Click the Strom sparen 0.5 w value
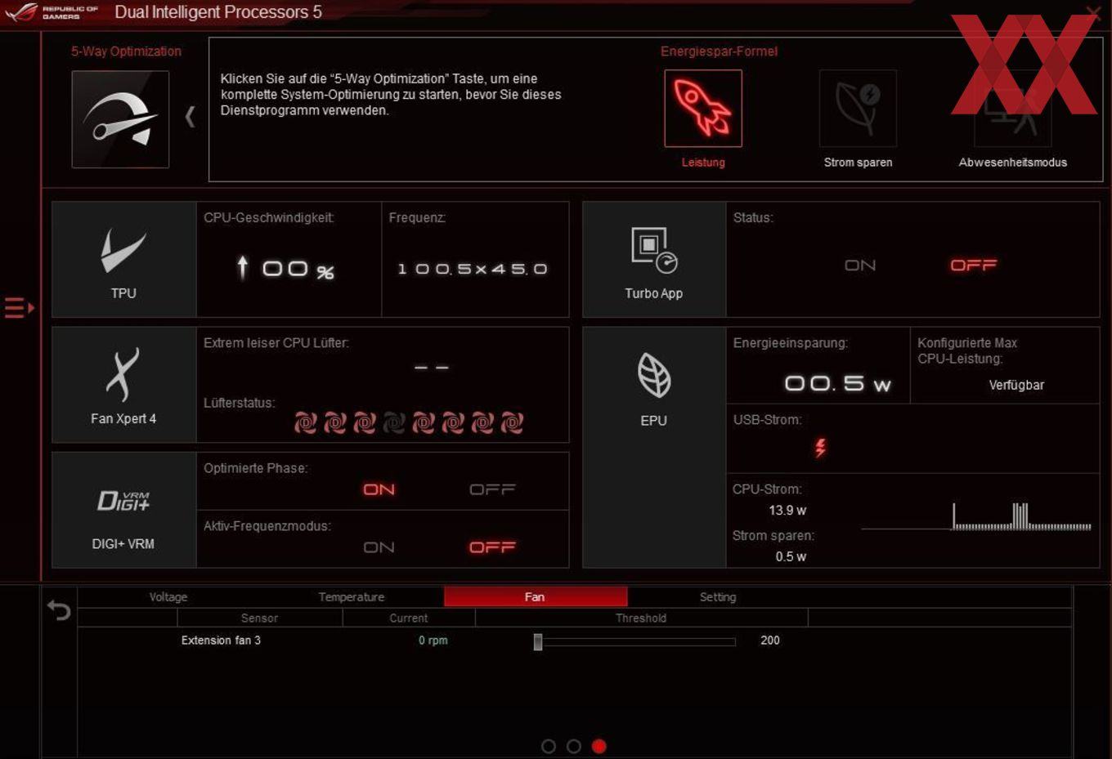Viewport: 1112px width, 759px height. 791,557
